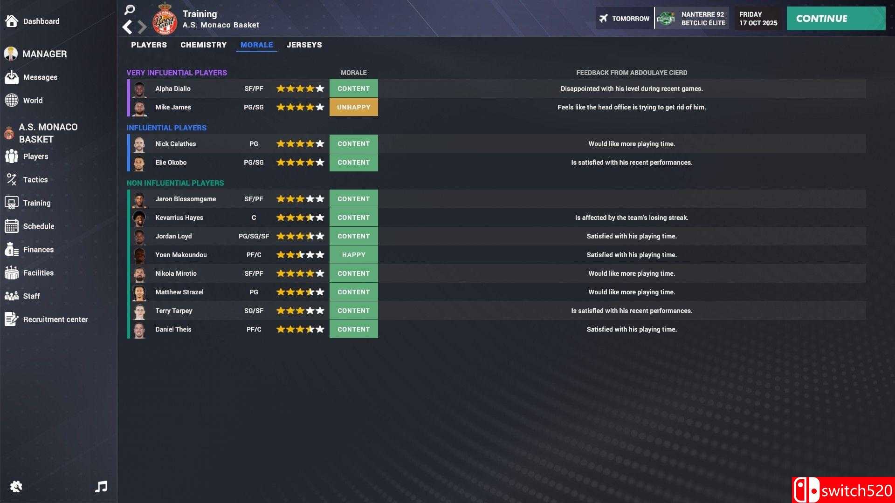895x503 pixels.
Task: Open settings gear icon
Action: tap(16, 487)
